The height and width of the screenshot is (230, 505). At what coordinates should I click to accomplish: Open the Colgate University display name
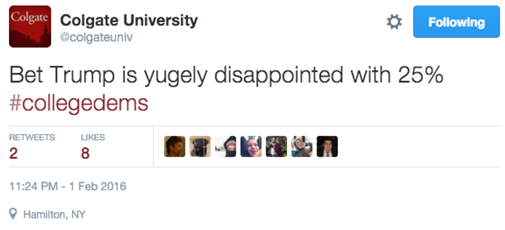click(x=129, y=21)
